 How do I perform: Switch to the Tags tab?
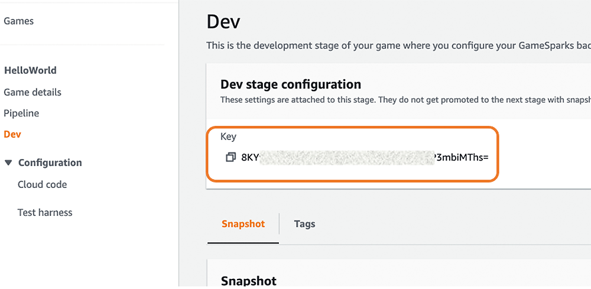pos(304,224)
